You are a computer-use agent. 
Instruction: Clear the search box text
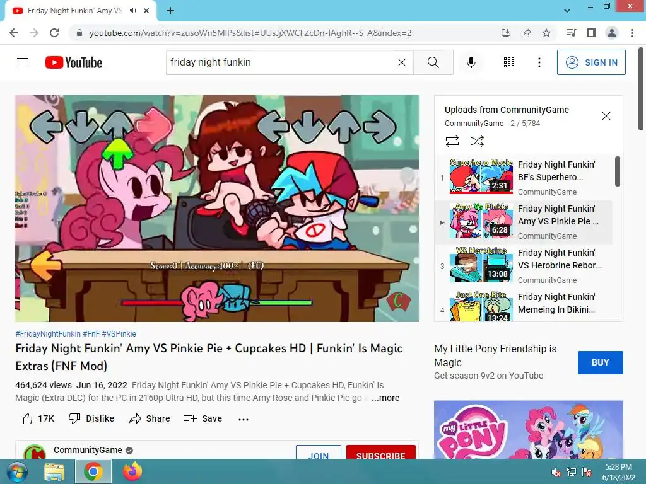[402, 62]
